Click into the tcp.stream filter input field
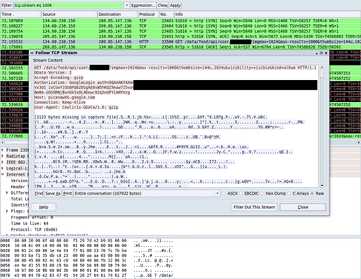The image size is (361, 279). click(69, 5)
